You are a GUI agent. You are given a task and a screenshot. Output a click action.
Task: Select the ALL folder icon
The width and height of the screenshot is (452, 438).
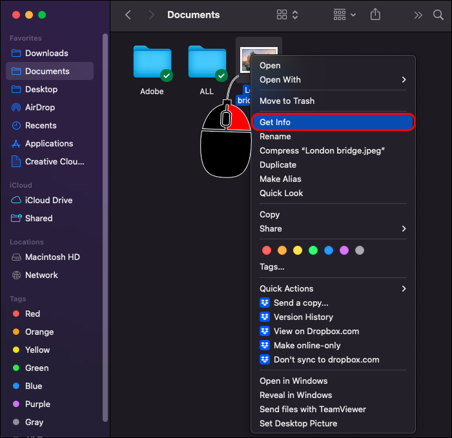pyautogui.click(x=207, y=63)
